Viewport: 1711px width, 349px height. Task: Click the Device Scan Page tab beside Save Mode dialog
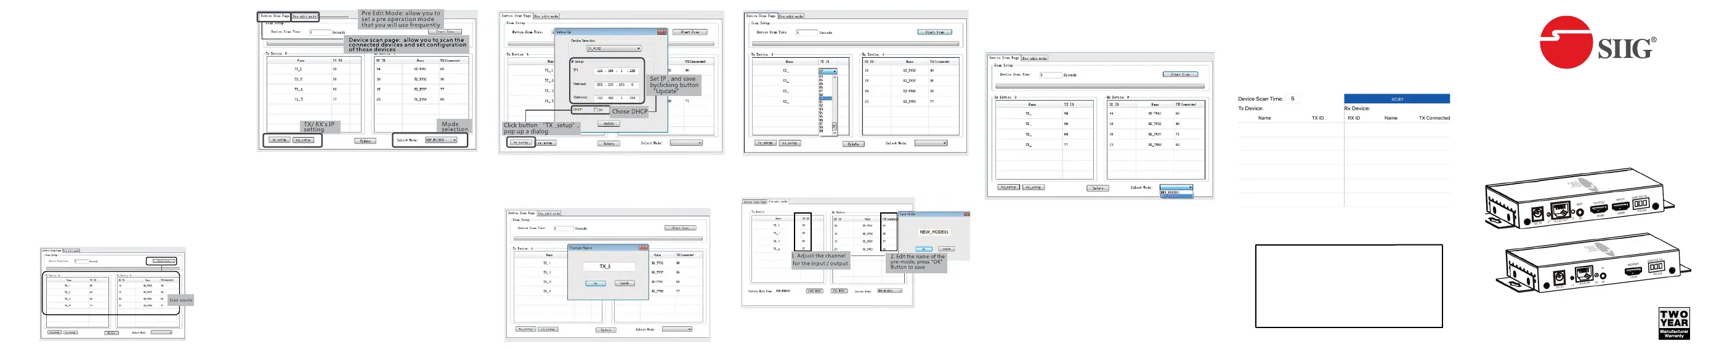click(x=754, y=202)
